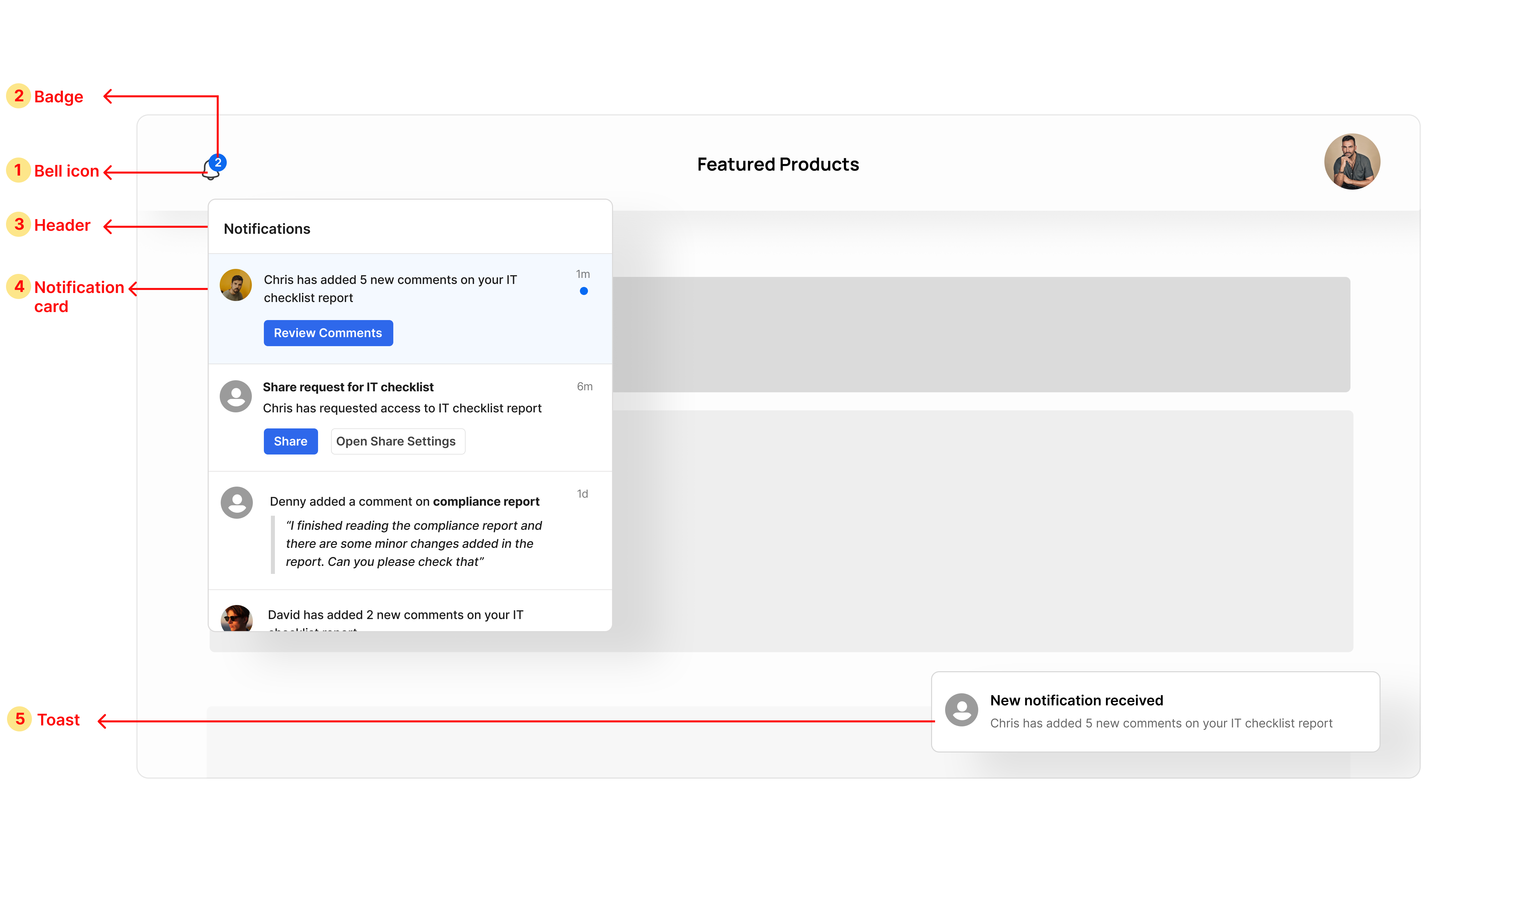1514x906 pixels.
Task: Click the blue badge showing 2
Action: click(218, 163)
